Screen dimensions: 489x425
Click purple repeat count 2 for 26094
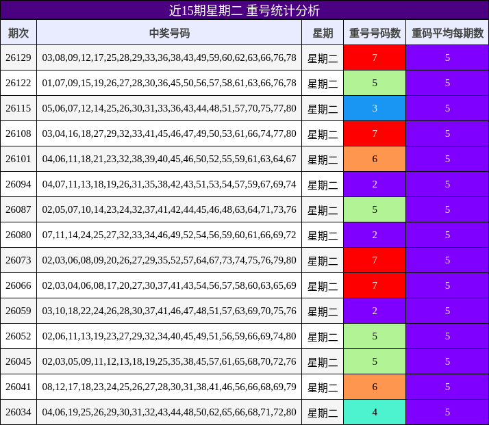pyautogui.click(x=375, y=184)
